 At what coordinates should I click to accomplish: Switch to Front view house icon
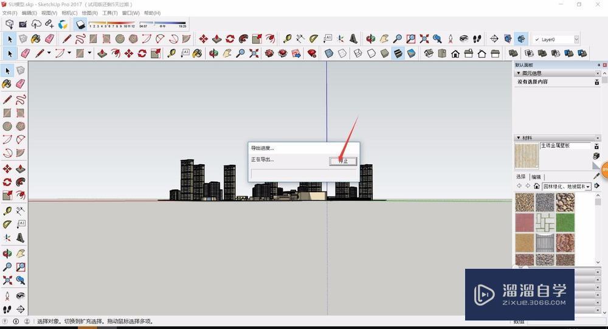[455, 53]
